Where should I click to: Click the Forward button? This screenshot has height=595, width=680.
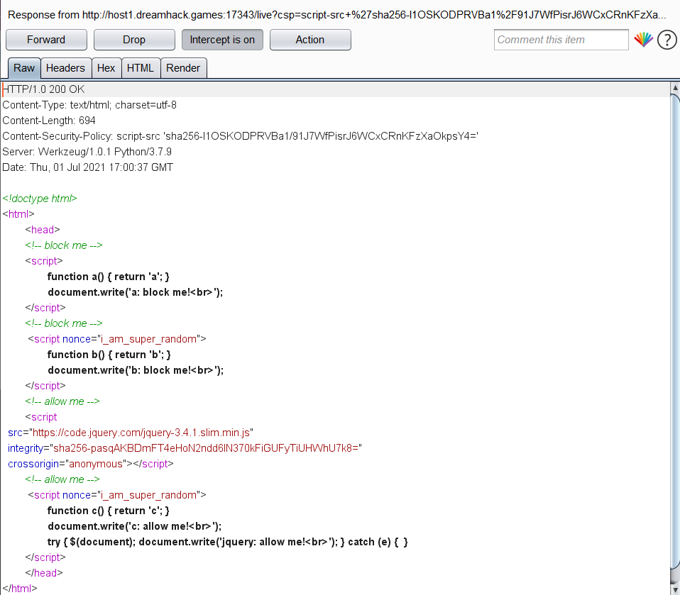(46, 40)
